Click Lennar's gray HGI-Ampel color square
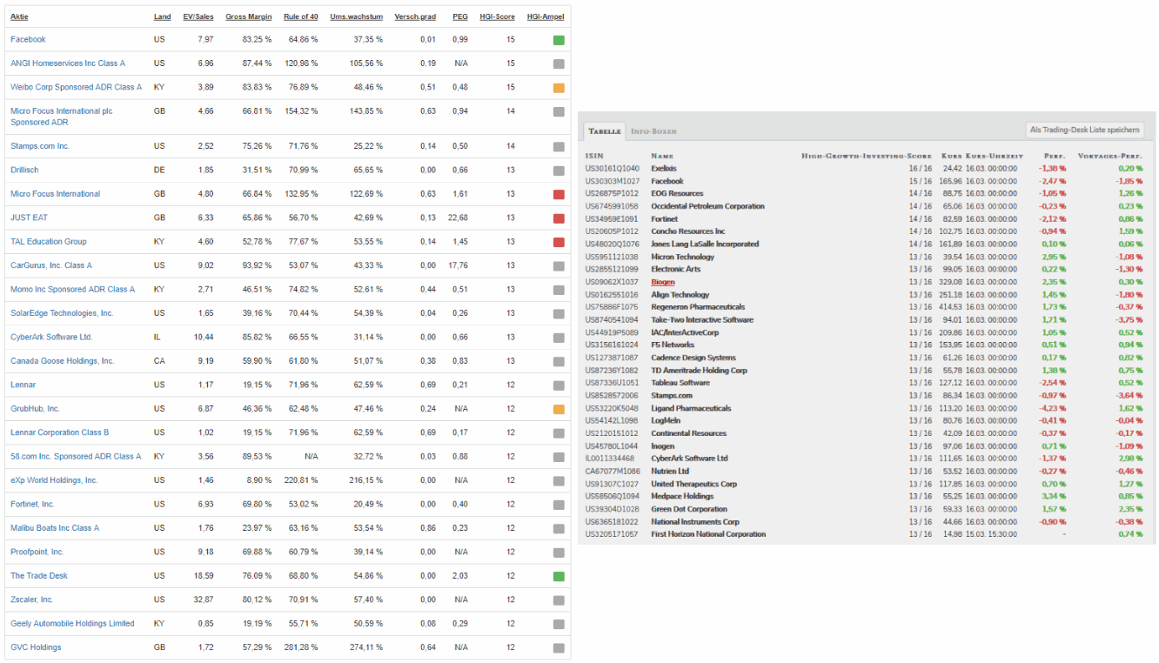1159x663 pixels. [558, 384]
